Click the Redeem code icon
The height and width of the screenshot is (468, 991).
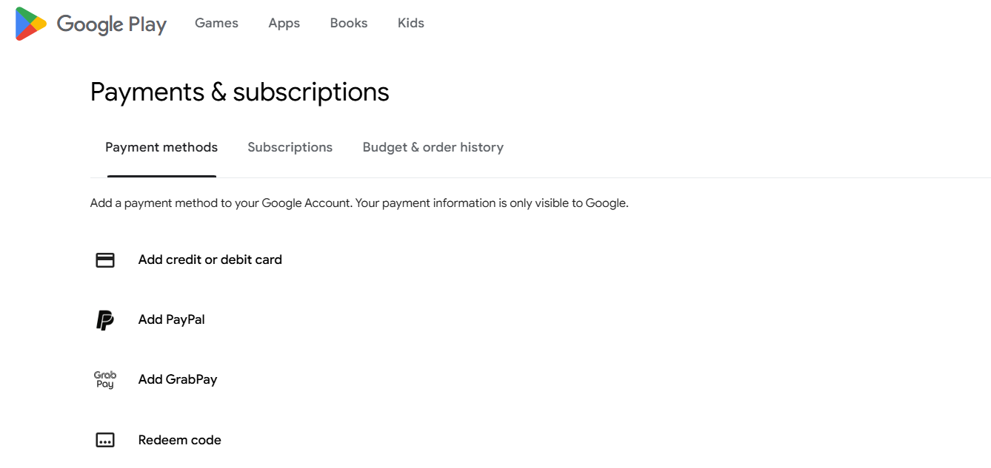pyautogui.click(x=105, y=440)
